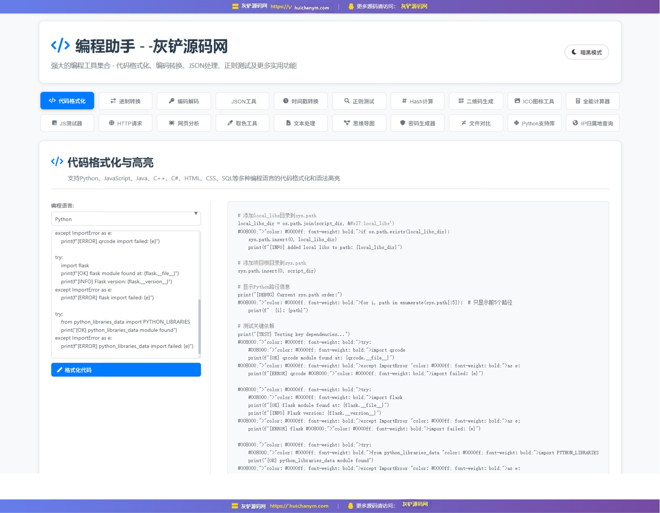
Task: Click the hash icon on Hash计算
Action: click(404, 101)
